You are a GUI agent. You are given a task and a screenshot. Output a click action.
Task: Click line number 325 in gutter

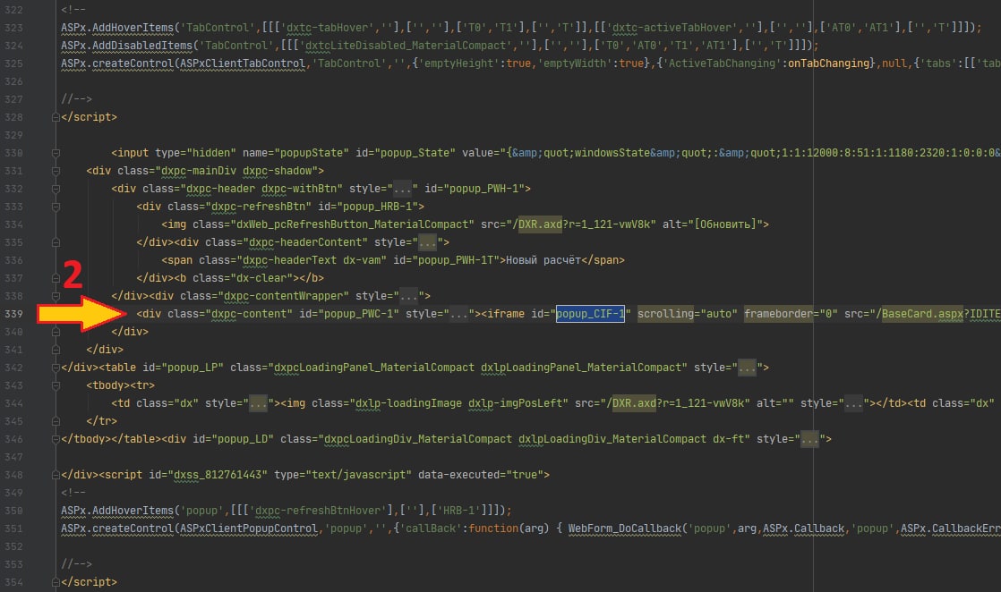pos(13,63)
